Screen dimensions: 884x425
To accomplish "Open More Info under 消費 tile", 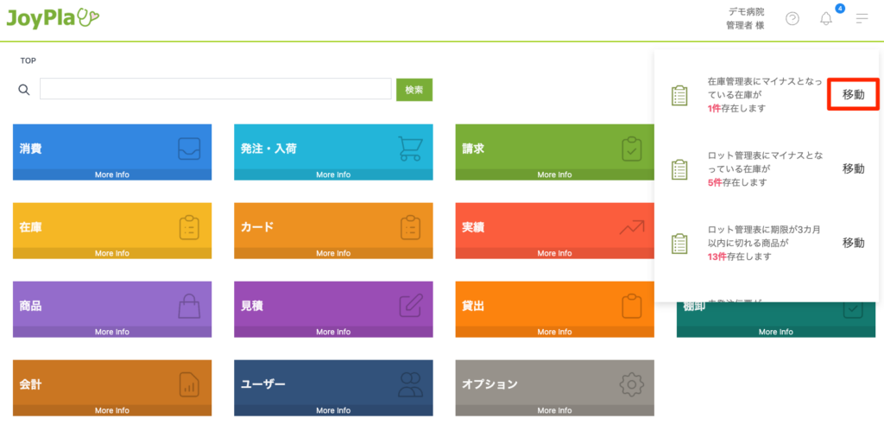I will coord(112,174).
